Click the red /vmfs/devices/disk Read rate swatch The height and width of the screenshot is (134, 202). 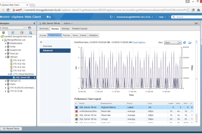(76, 111)
